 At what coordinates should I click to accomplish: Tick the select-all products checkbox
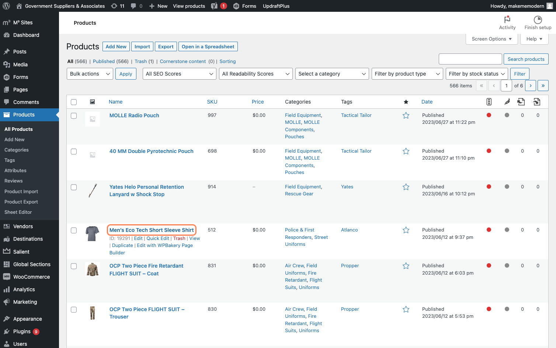click(x=74, y=102)
